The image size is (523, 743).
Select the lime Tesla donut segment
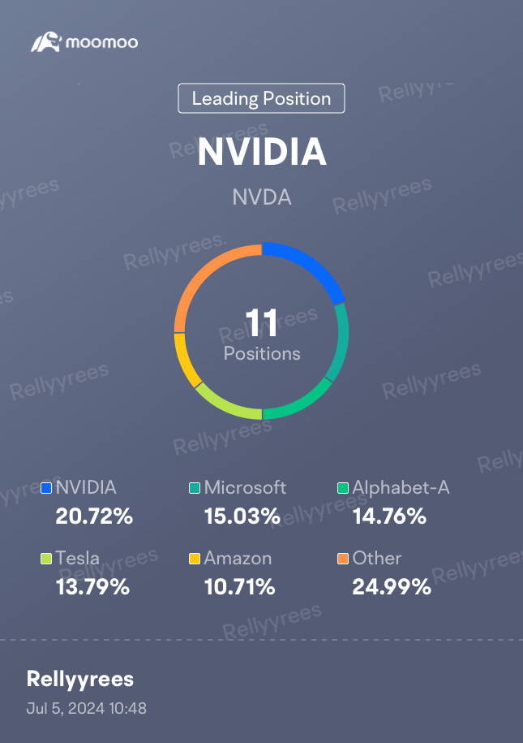225,404
